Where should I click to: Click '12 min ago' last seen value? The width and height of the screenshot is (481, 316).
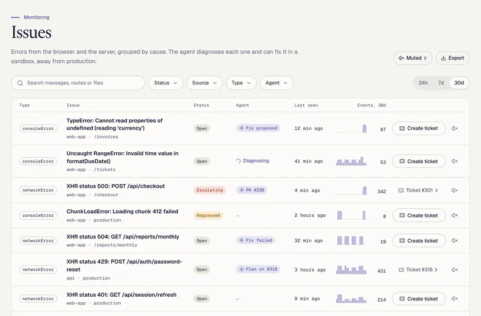pos(308,128)
